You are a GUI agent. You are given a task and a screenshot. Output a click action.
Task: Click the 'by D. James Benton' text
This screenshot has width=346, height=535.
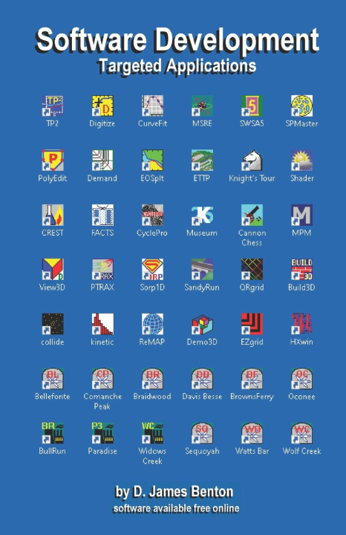[174, 492]
